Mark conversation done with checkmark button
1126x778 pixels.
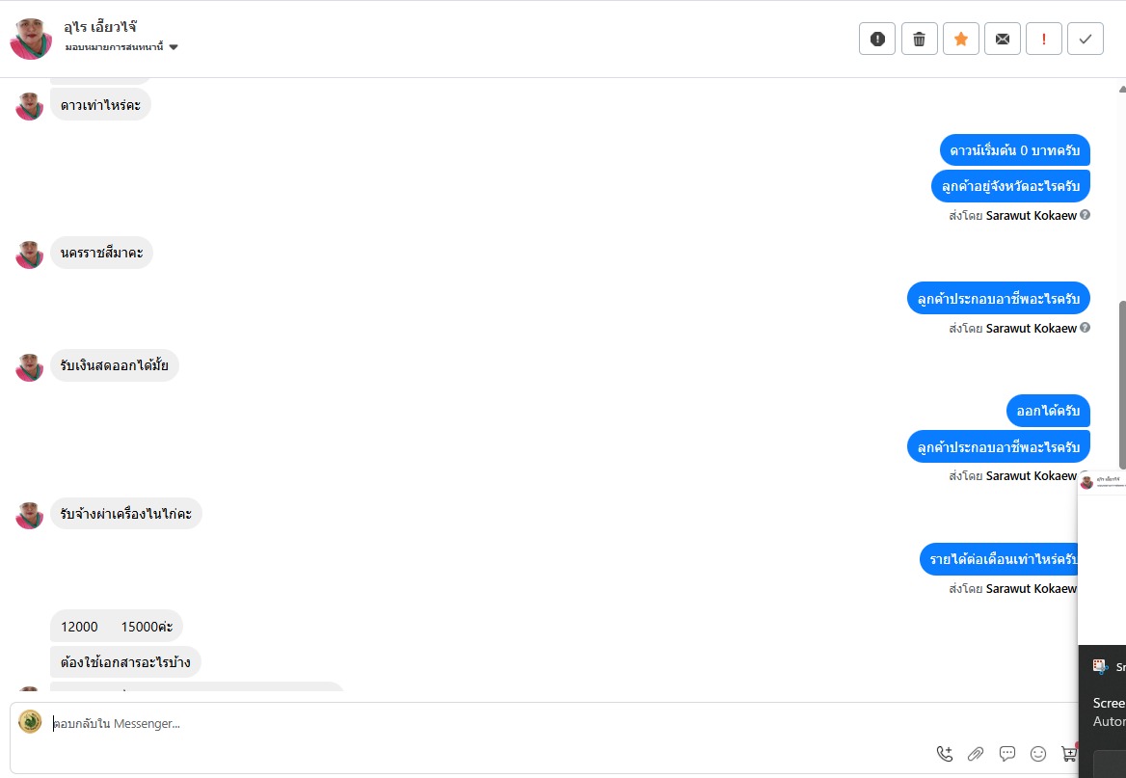click(1086, 39)
